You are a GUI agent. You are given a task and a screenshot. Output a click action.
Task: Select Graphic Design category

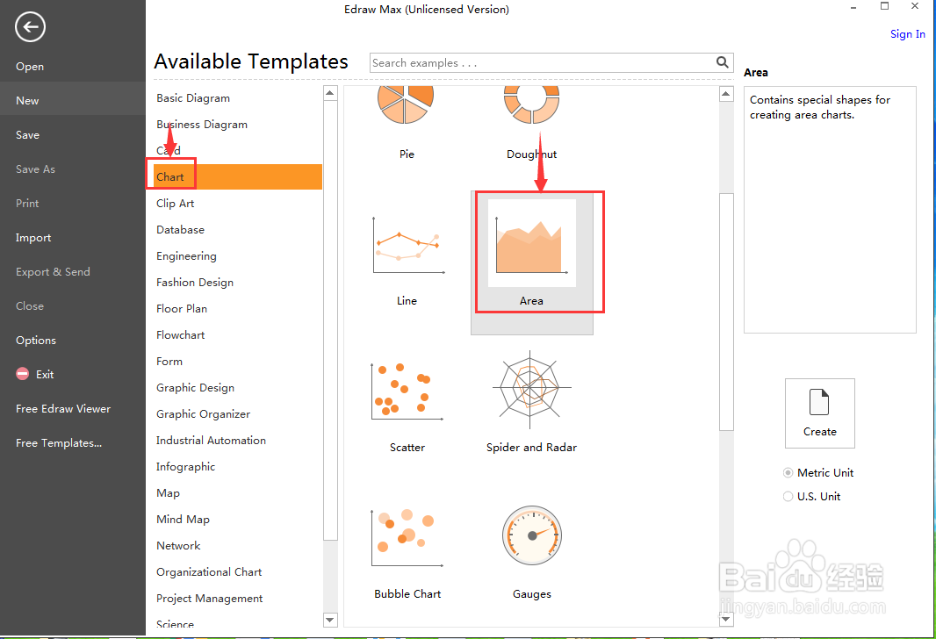coord(195,387)
